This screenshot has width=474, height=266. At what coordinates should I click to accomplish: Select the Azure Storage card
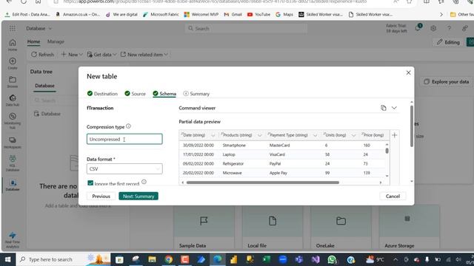pyautogui.click(x=410, y=228)
